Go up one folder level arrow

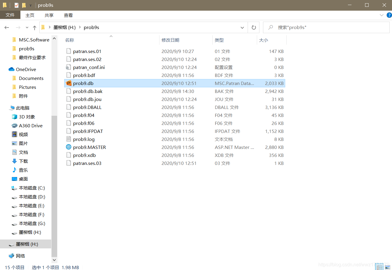click(35, 28)
